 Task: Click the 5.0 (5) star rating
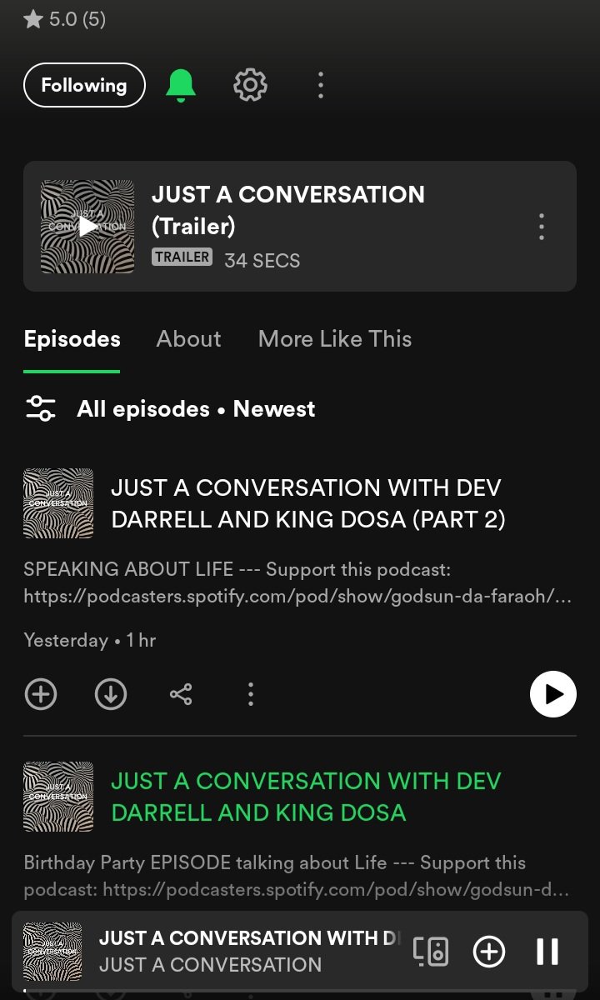(x=64, y=18)
